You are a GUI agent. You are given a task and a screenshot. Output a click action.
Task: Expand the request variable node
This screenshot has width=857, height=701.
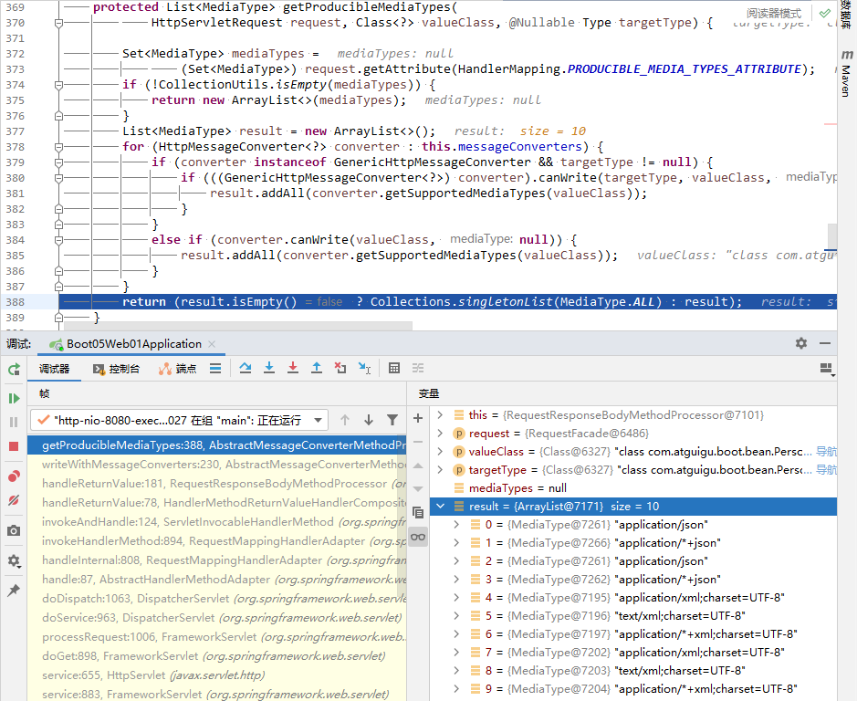point(440,433)
